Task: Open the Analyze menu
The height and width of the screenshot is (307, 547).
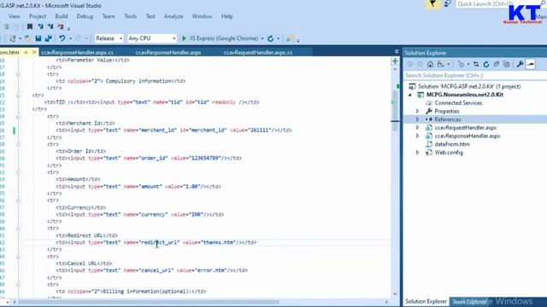Action: coord(174,16)
